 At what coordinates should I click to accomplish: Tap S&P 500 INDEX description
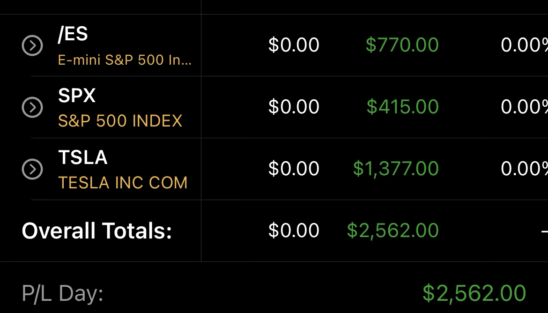click(120, 121)
